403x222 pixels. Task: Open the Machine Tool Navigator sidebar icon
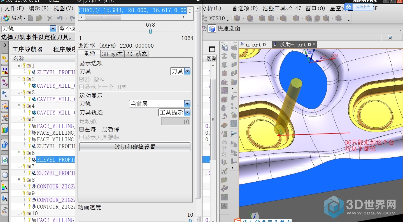5,118
